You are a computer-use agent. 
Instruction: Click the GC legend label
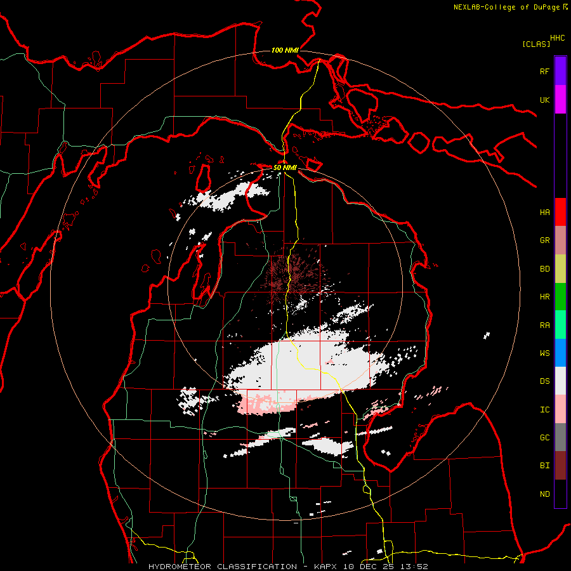coord(544,438)
